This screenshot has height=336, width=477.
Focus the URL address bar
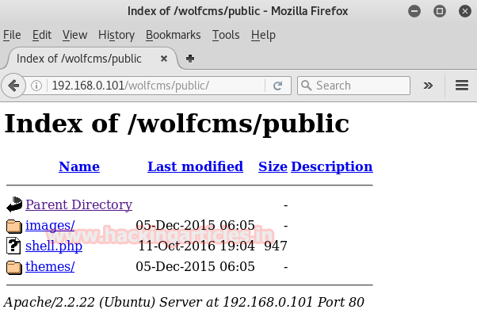click(x=157, y=86)
